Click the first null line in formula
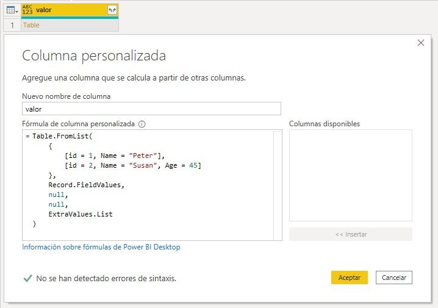This screenshot has width=438, height=308. tap(58, 195)
